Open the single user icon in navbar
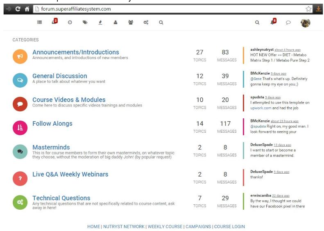The width and height of the screenshot is (324, 231). [116, 22]
